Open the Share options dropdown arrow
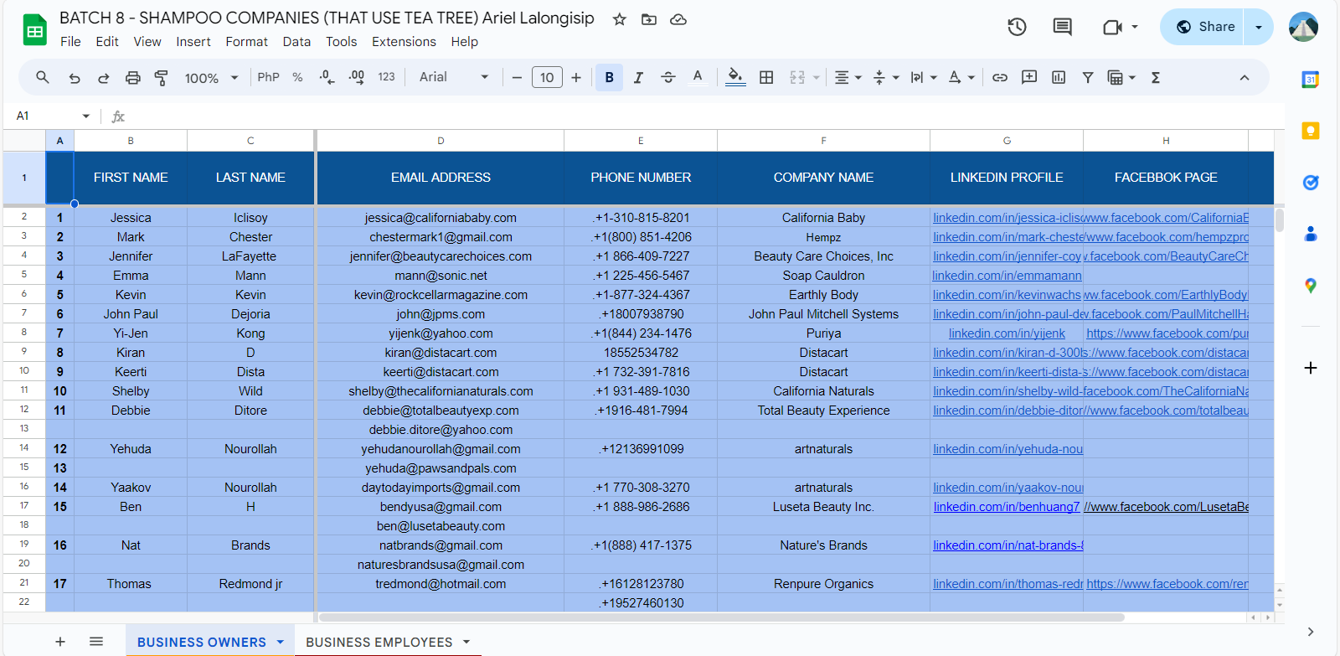Viewport: 1340px width, 656px height. (x=1259, y=27)
